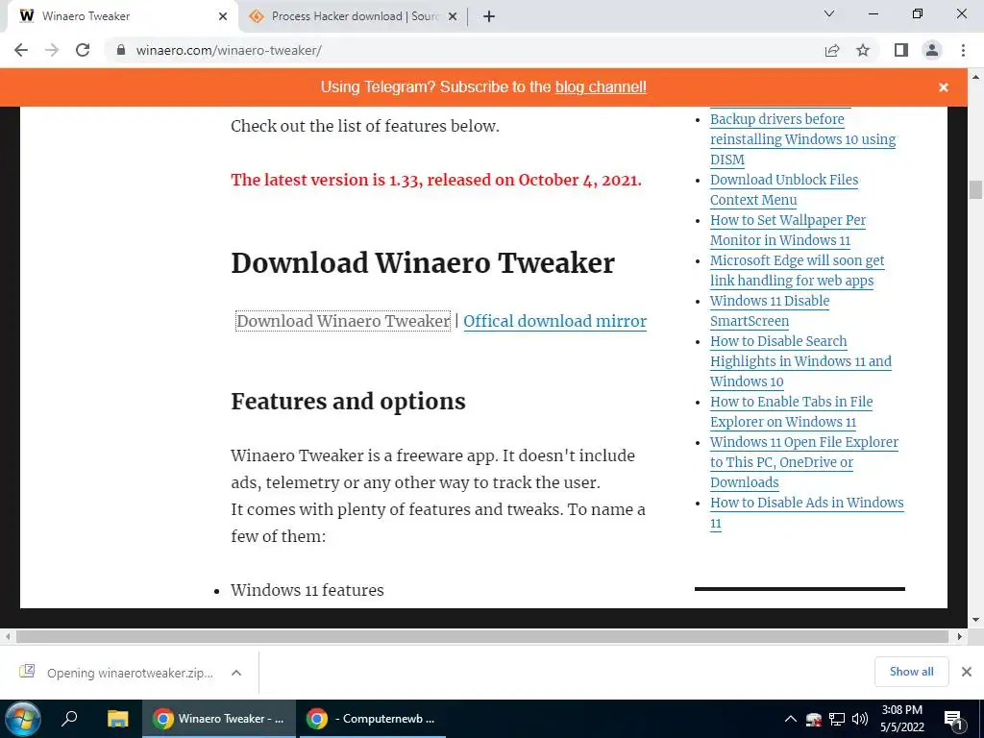Close the downloads bar

[x=967, y=672]
